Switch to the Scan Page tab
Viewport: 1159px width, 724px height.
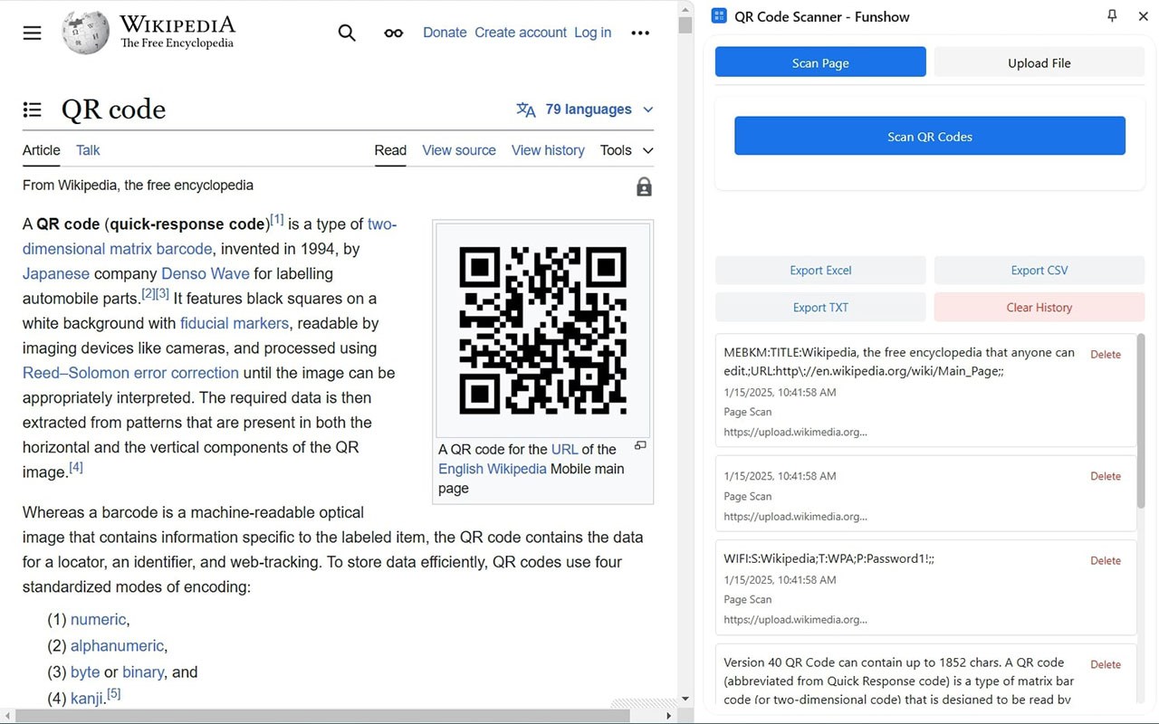[x=820, y=62]
